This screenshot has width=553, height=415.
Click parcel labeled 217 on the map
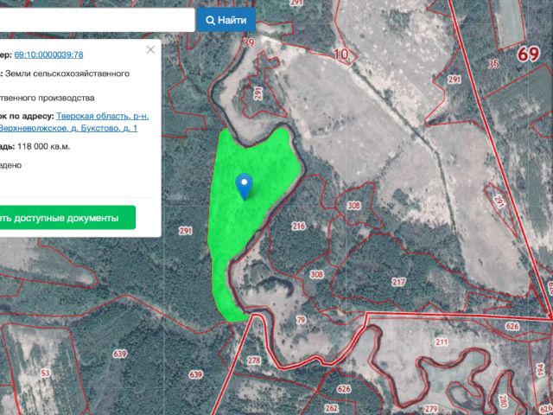[398, 283]
